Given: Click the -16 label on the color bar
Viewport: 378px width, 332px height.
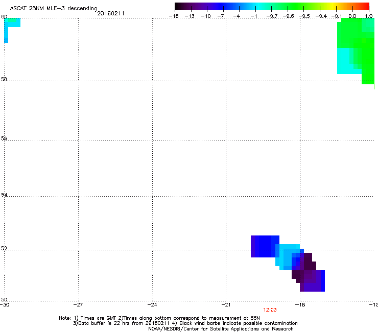Looking at the screenshot, I should pyautogui.click(x=174, y=16).
